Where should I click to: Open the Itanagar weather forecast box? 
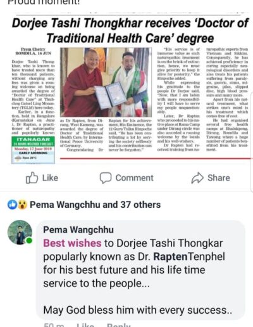tap(33, 150)
